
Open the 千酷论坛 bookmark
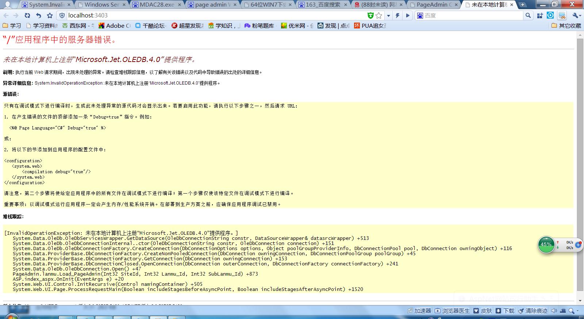pos(151,26)
